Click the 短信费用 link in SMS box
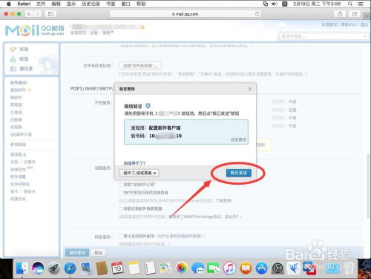371x279 pixels. coord(238,139)
